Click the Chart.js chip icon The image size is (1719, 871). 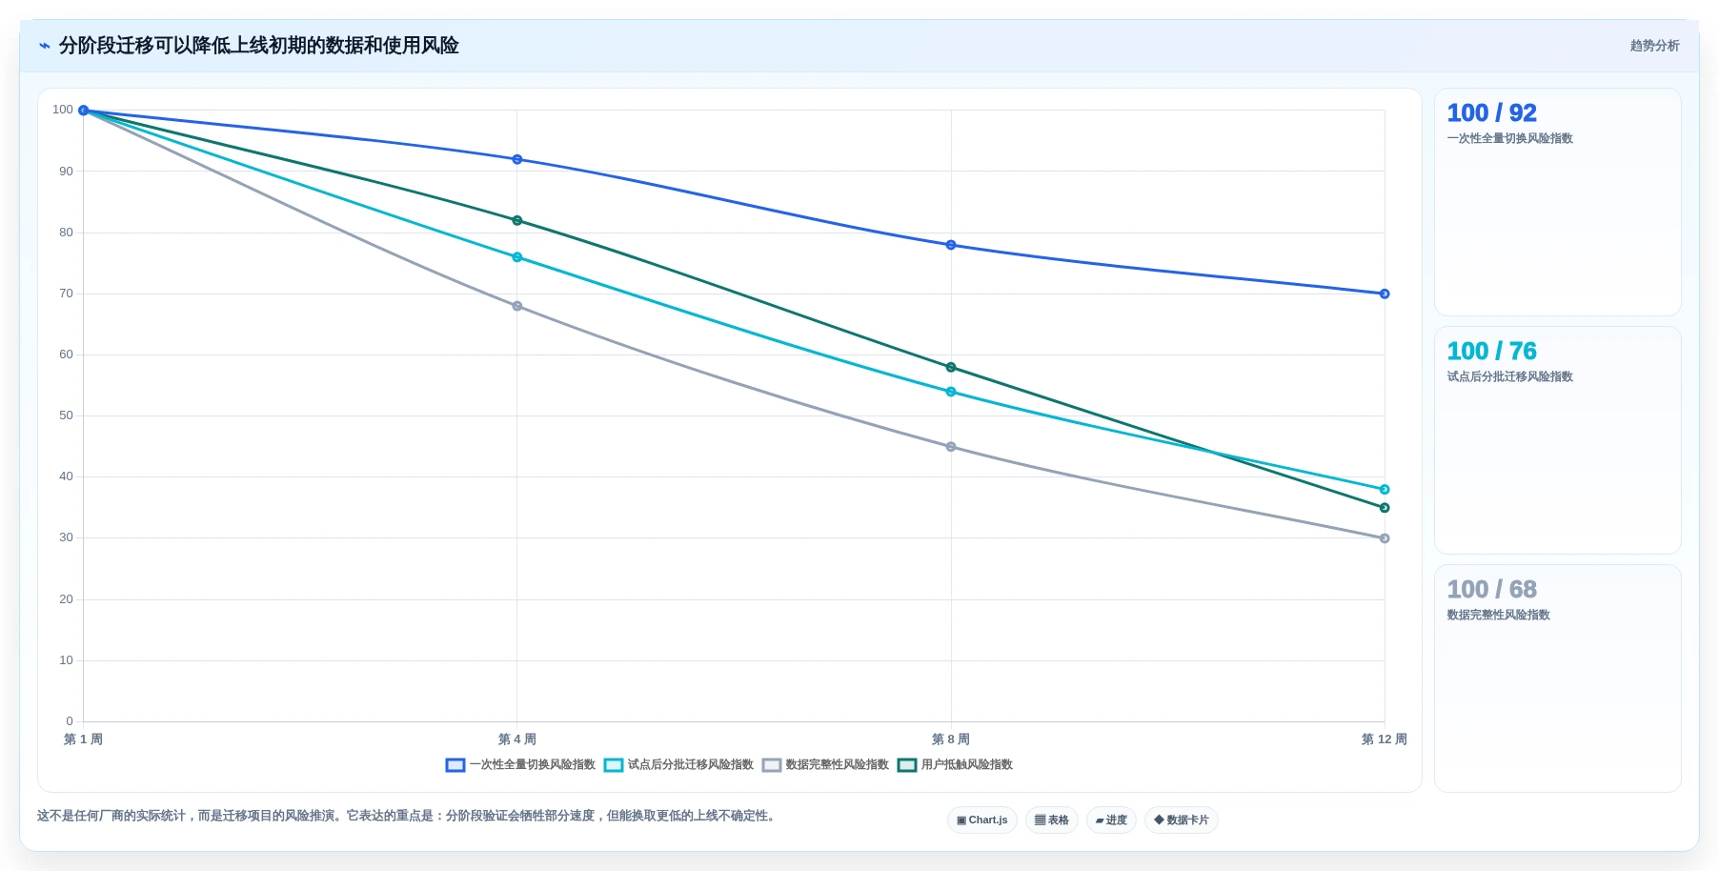tap(961, 820)
